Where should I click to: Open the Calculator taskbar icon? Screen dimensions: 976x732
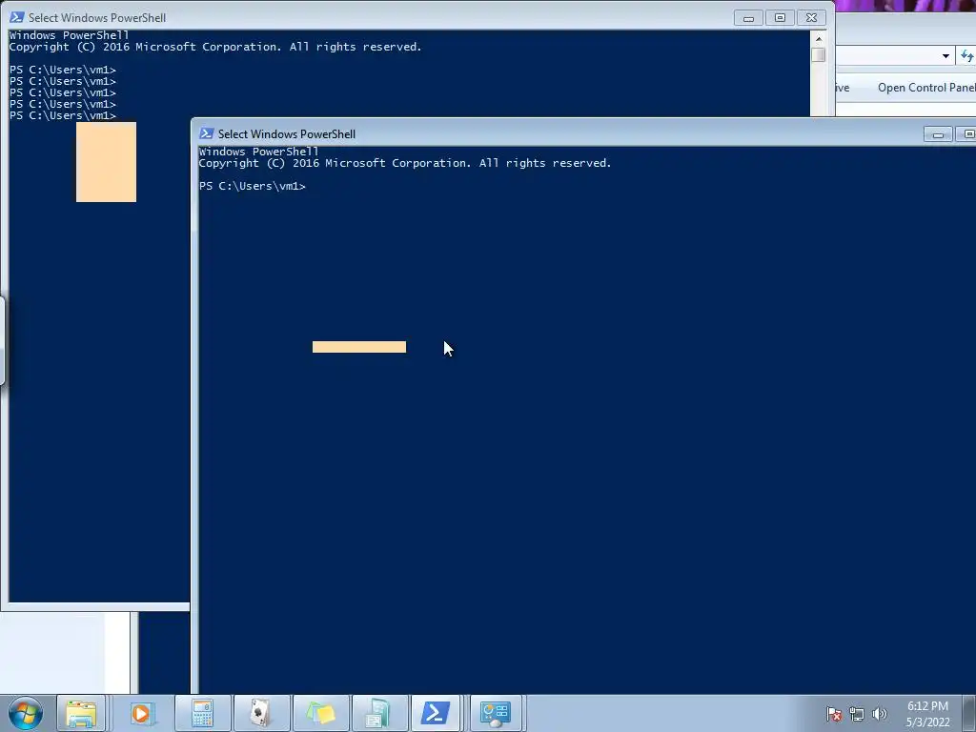(202, 713)
